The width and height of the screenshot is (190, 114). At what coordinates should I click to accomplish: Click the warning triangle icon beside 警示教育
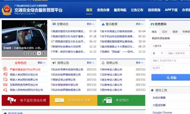[x=103, y=24]
